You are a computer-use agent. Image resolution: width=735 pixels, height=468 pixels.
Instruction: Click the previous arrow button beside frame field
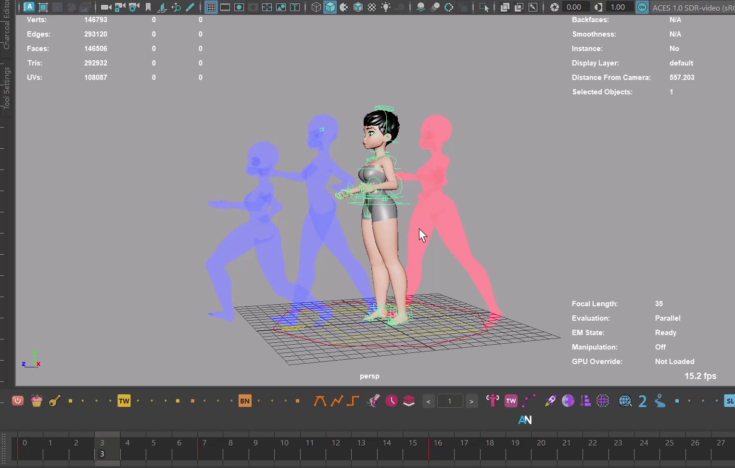(x=428, y=401)
